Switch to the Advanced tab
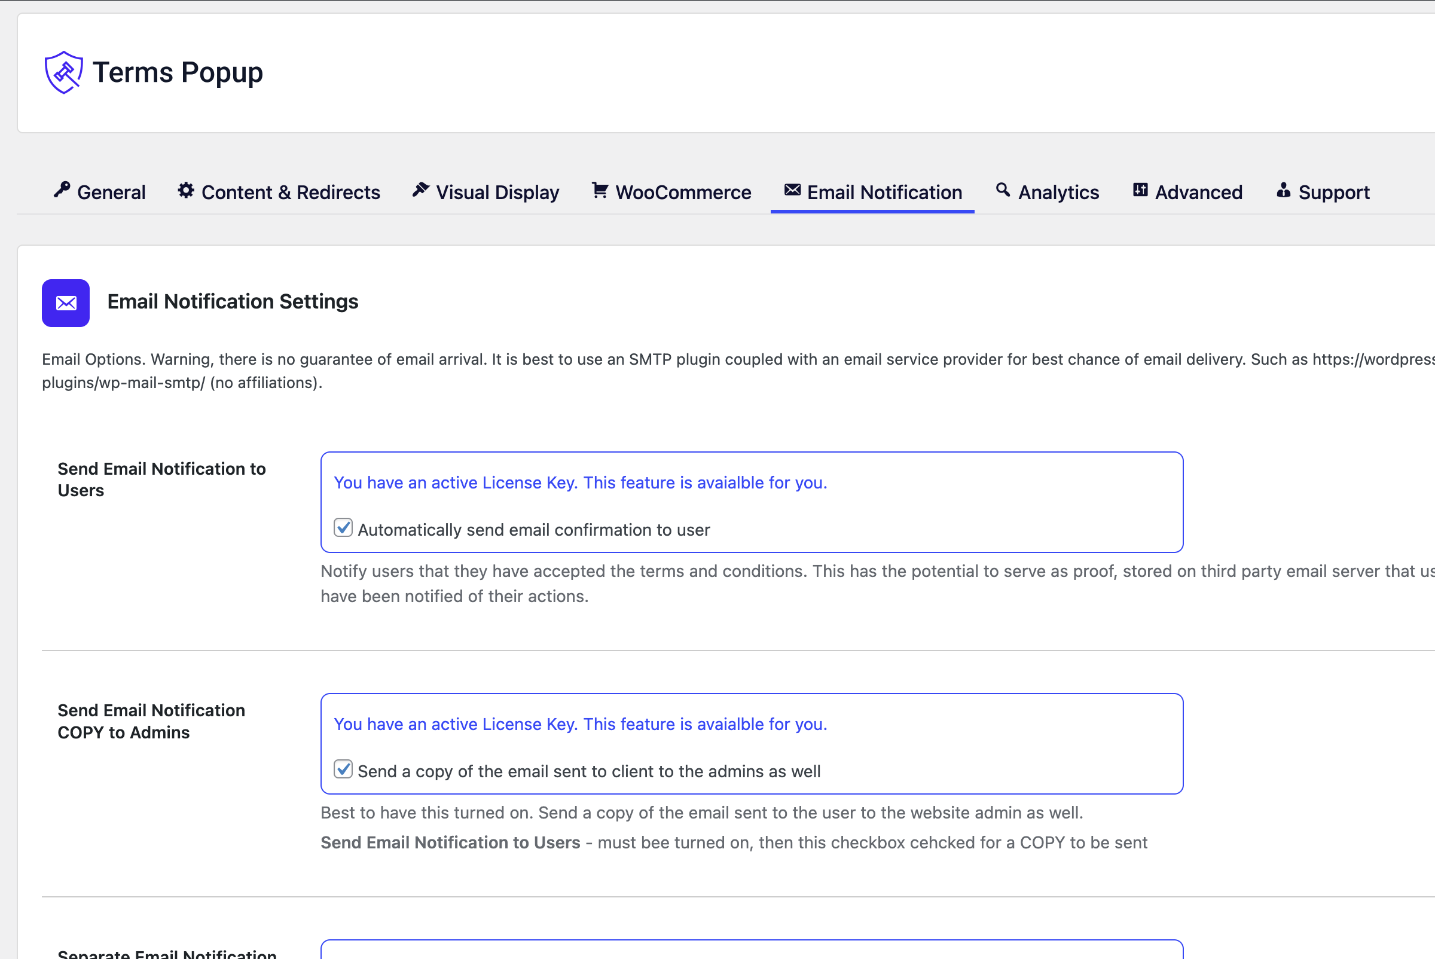Screen dimensions: 1435x959 click(1198, 193)
